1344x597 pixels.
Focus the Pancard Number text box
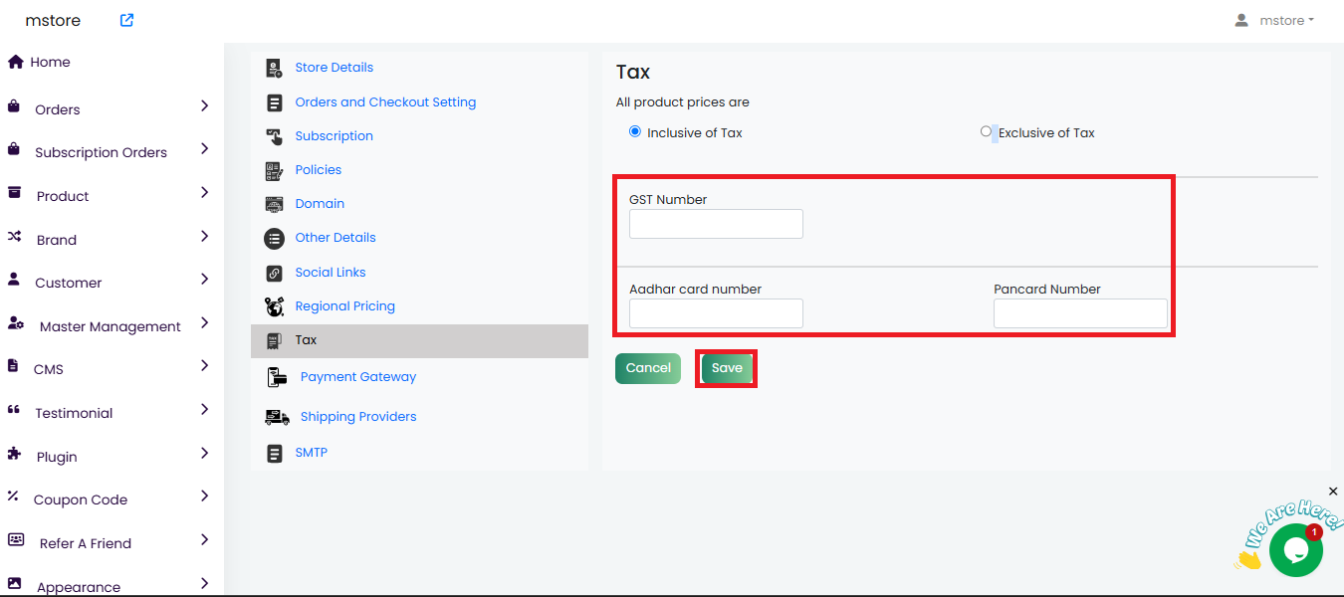tap(1080, 313)
